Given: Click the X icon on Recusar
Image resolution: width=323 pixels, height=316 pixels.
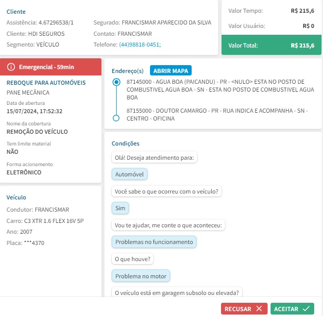Looking at the screenshot, I should point(259,309).
